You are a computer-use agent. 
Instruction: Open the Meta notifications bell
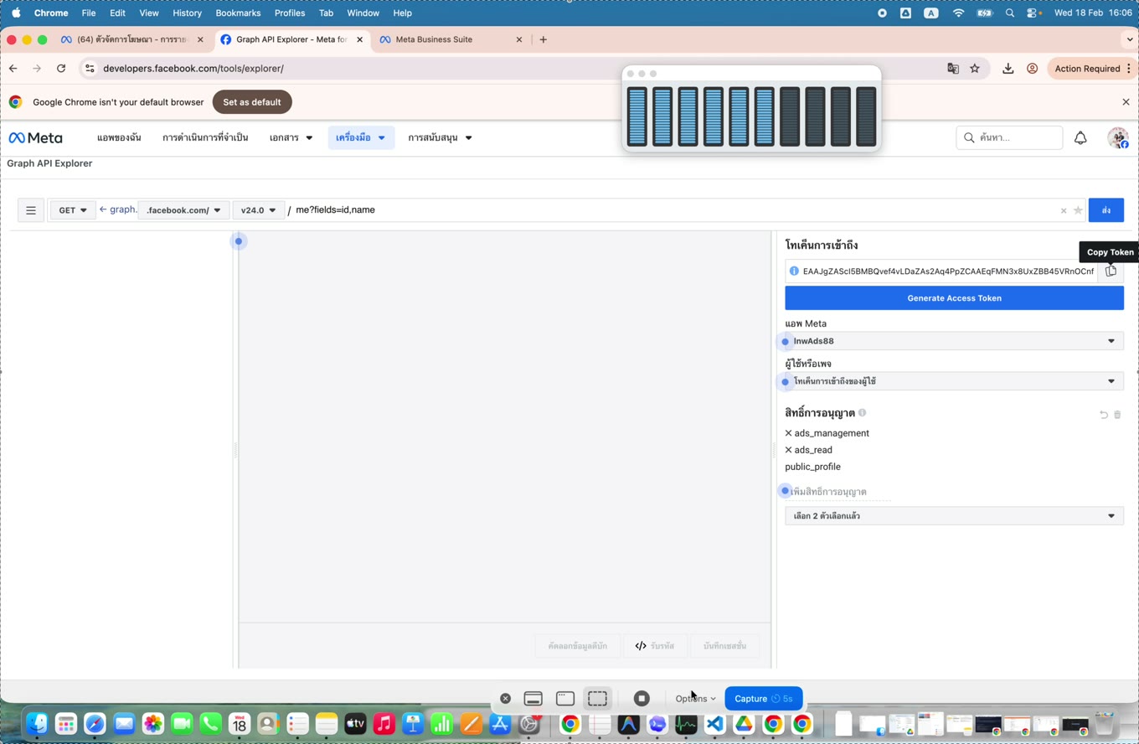1080,137
